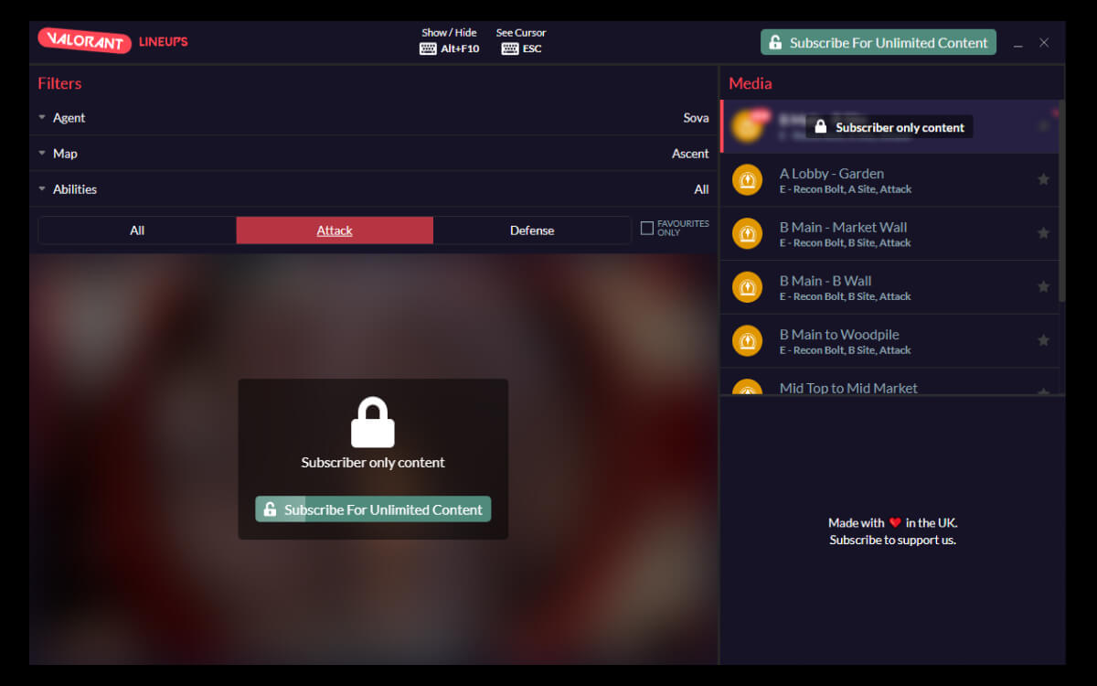Click the Subscribe button inside the locked preview

click(373, 509)
